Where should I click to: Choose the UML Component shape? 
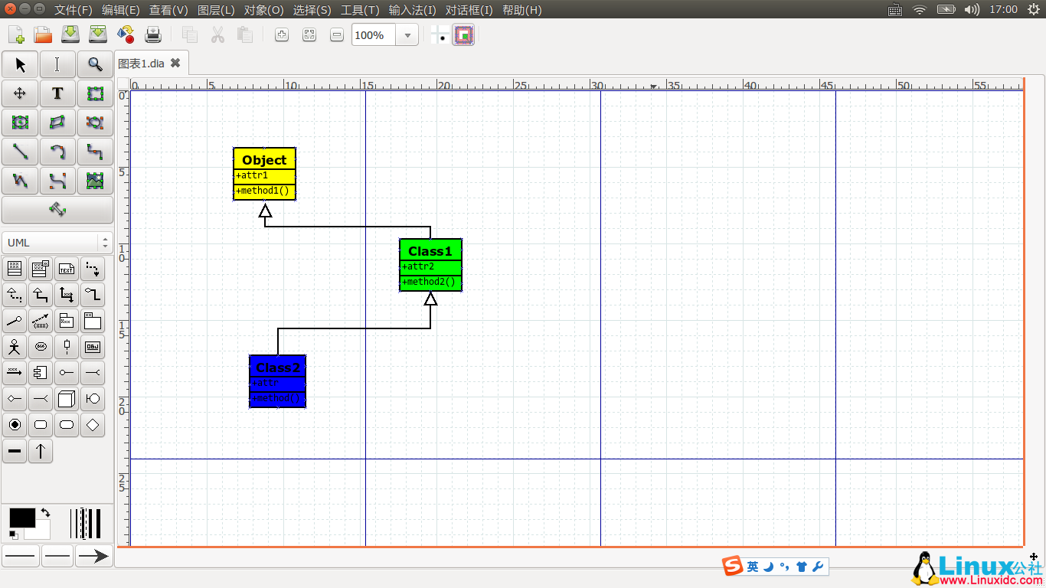coord(41,373)
